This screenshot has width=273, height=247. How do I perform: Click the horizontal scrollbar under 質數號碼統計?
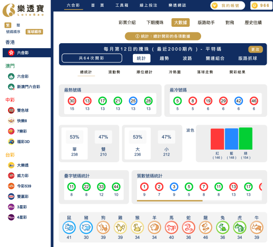(170, 200)
